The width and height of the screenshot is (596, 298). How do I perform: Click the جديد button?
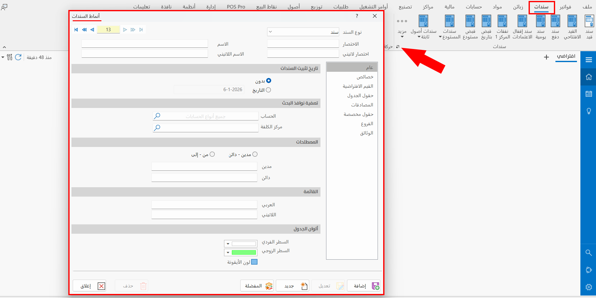292,286
